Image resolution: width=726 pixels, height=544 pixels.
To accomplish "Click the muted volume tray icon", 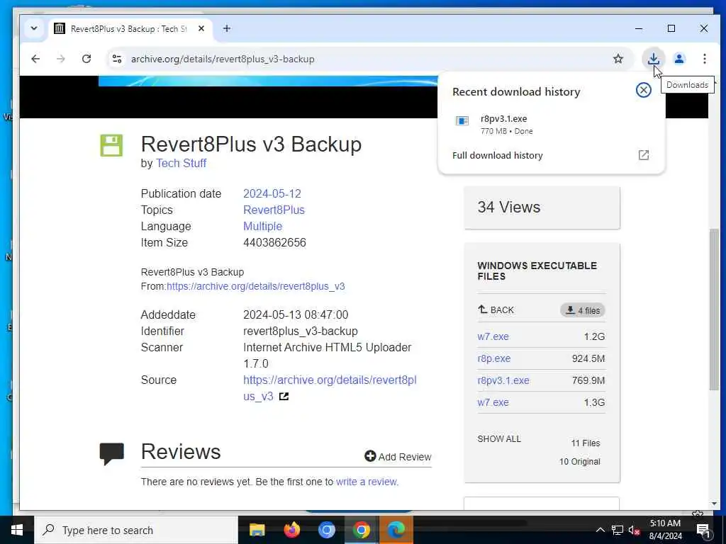I will coord(634,530).
